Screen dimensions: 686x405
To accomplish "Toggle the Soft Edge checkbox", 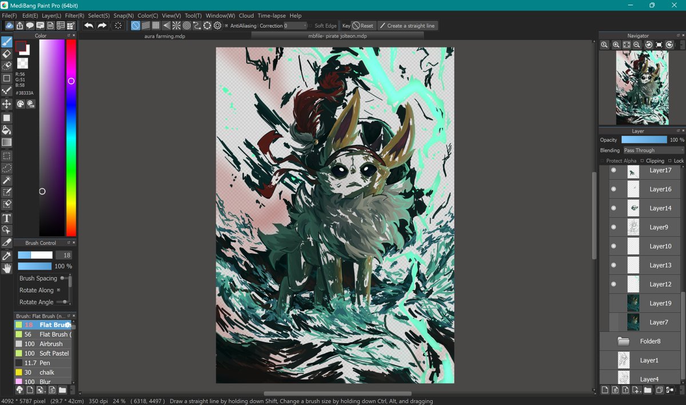I will click(x=310, y=26).
